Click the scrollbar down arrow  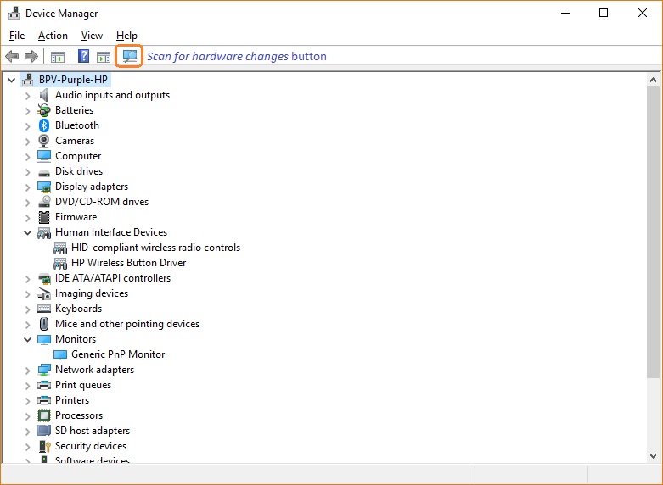coord(653,456)
